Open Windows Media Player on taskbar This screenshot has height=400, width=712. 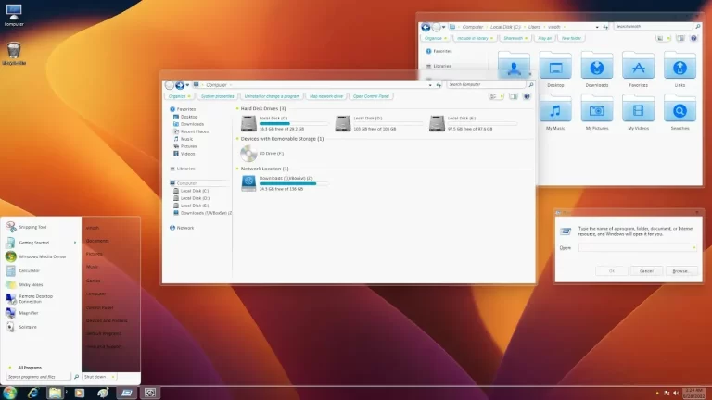tap(80, 393)
